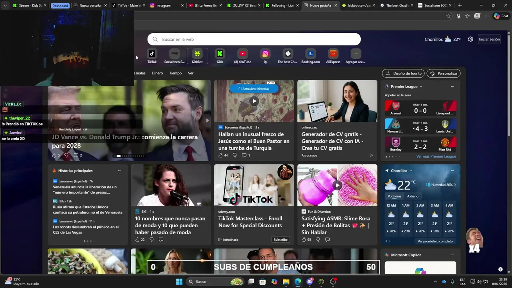This screenshot has height=288, width=512.
Task: Open the media control music icon
Action: [x=458, y=16]
